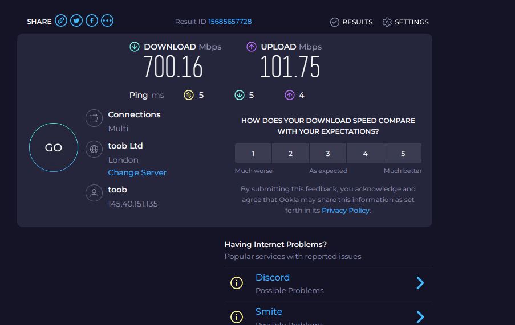Click the Connections mode icon
This screenshot has height=325, width=515.
(94, 118)
